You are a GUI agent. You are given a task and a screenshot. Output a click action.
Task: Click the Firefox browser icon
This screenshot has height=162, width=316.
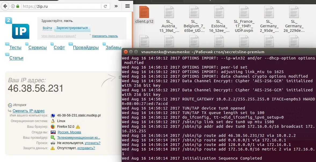53,127
